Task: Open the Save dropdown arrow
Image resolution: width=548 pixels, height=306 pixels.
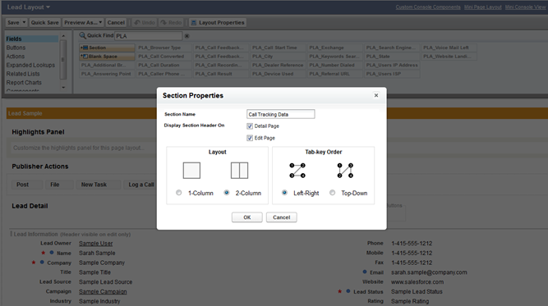Action: [x=24, y=23]
